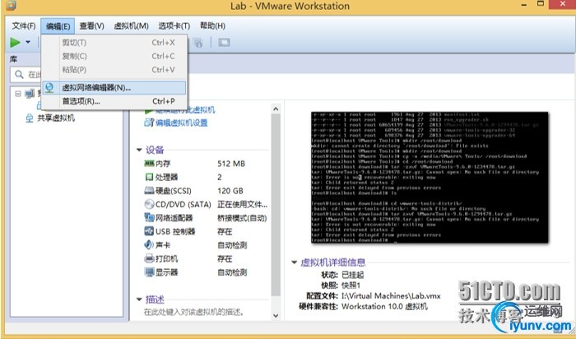The width and height of the screenshot is (576, 339).
Task: Click the network adapter icon beside 网络适配器
Action: coord(149,218)
